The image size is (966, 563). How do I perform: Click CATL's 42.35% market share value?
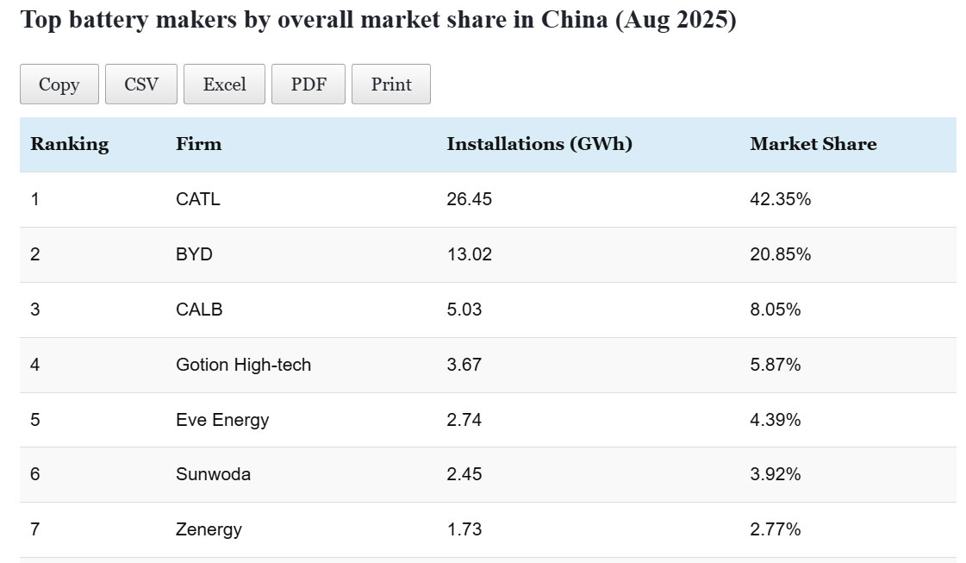coord(780,199)
